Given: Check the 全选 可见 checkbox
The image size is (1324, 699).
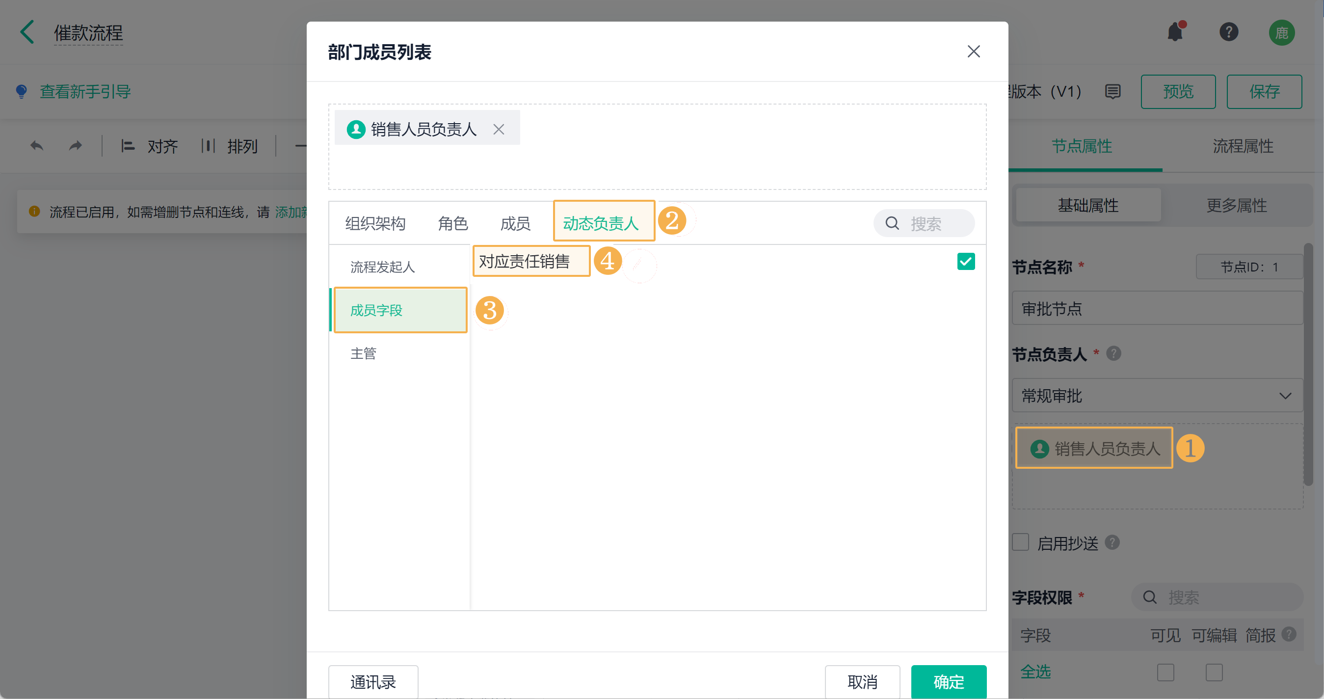Looking at the screenshot, I should (x=1165, y=672).
